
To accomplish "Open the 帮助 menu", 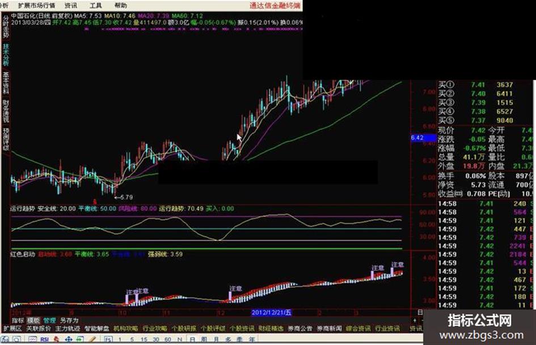I will point(120,6).
